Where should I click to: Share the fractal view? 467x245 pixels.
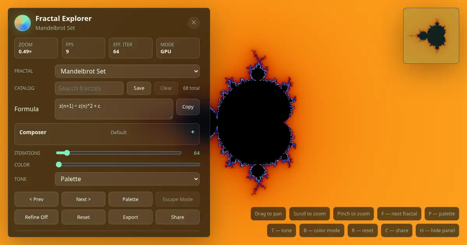click(177, 217)
